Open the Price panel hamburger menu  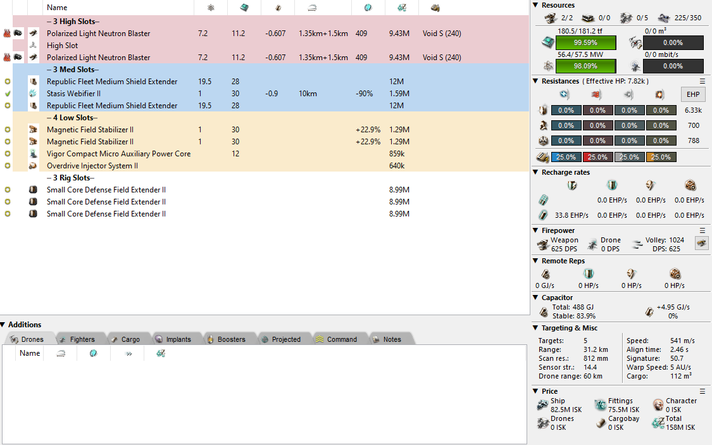702,392
